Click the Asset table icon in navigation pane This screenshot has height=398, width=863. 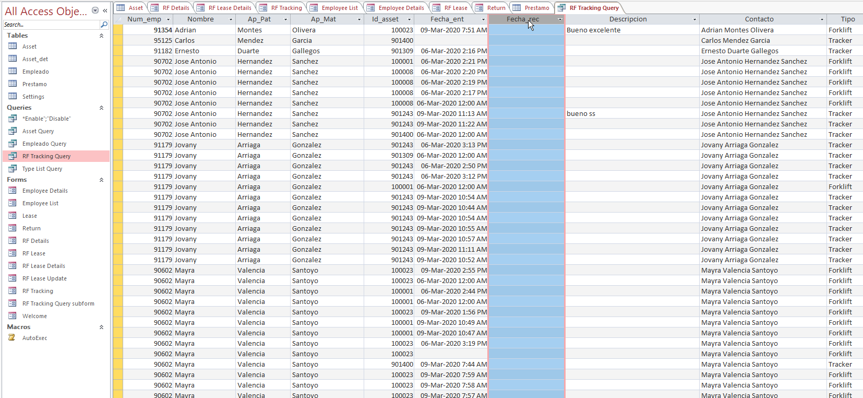[x=13, y=46]
